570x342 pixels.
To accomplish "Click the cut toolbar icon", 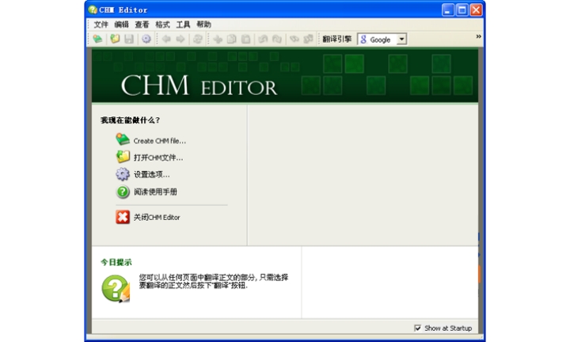I will click(x=218, y=40).
